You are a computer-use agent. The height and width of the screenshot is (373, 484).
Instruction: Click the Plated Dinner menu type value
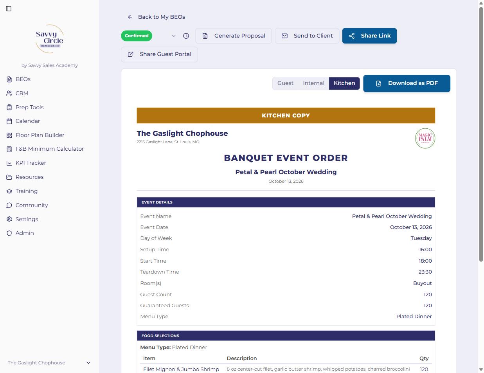point(414,316)
